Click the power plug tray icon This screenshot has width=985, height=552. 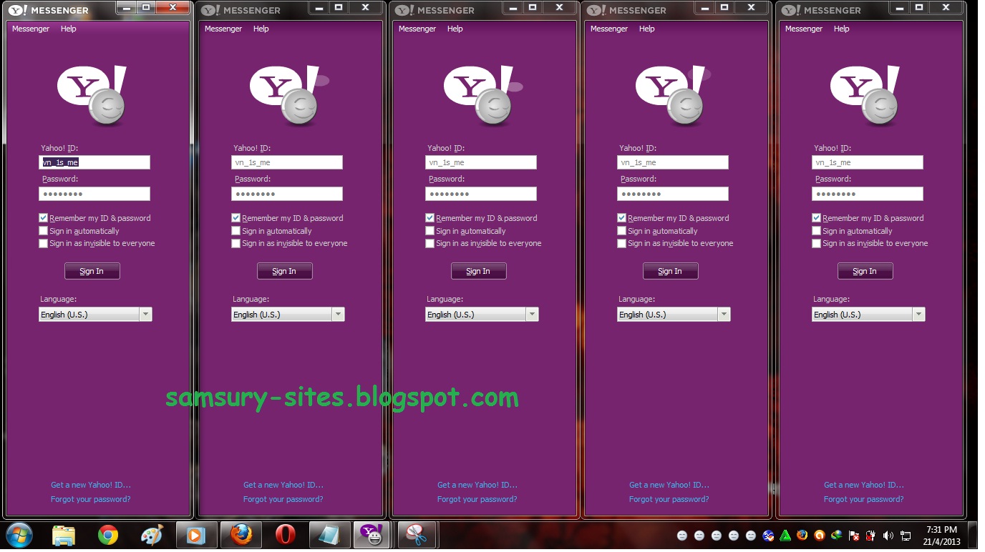point(870,536)
